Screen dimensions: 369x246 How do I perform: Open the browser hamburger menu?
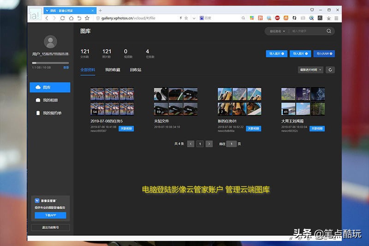[x=336, y=18]
